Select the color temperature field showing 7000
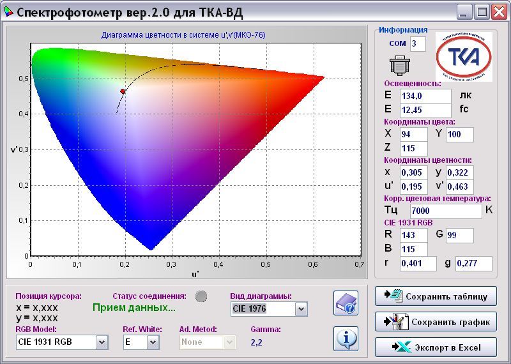The height and width of the screenshot is (364, 511). [445, 211]
